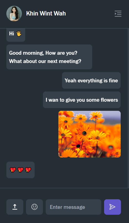The image size is (129, 223).
Task: Click the 'Hi' message bubble
Action: click(x=16, y=35)
